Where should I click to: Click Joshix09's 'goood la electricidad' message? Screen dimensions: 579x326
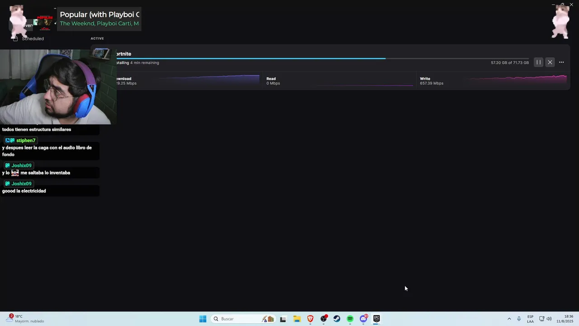point(24,191)
